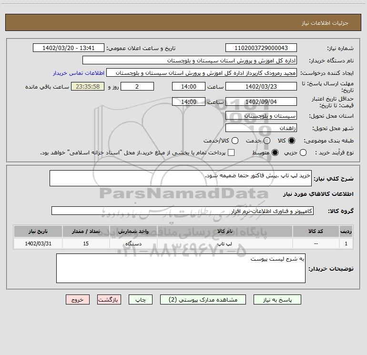This screenshot has height=355, width=367.
Task: Click the goods group field کامپیوتر و فناوری اطلاعات
Action: click(183, 211)
